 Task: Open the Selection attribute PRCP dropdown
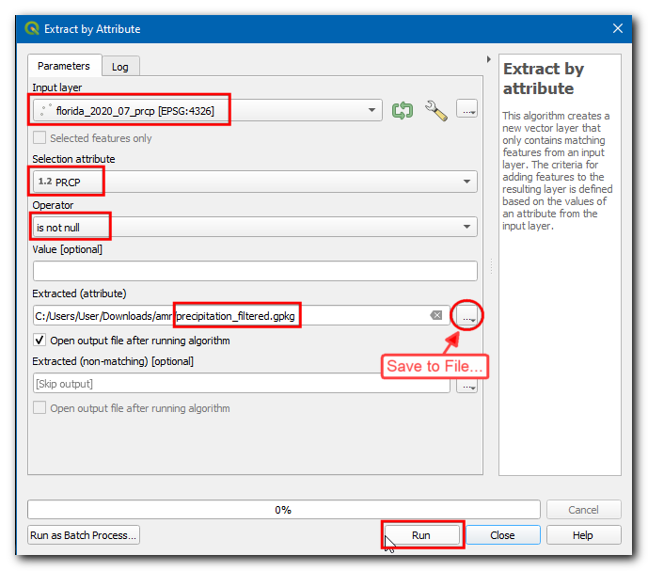[x=467, y=182]
